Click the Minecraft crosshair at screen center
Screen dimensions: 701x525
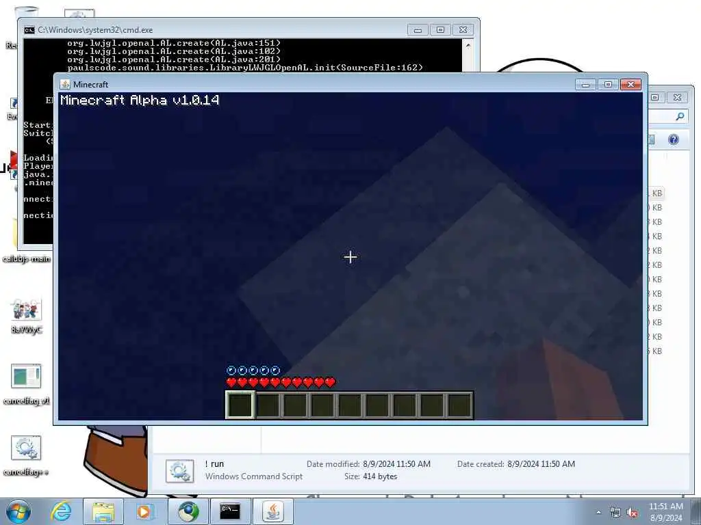[350, 257]
